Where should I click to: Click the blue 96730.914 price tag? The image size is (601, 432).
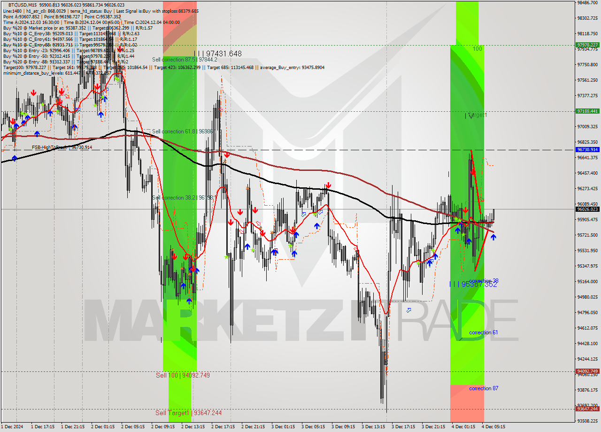tap(587, 150)
